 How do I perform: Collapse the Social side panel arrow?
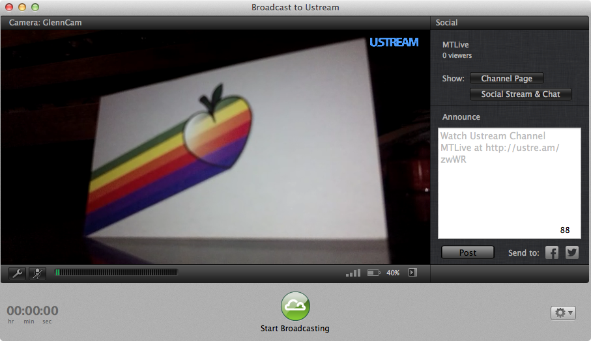412,273
